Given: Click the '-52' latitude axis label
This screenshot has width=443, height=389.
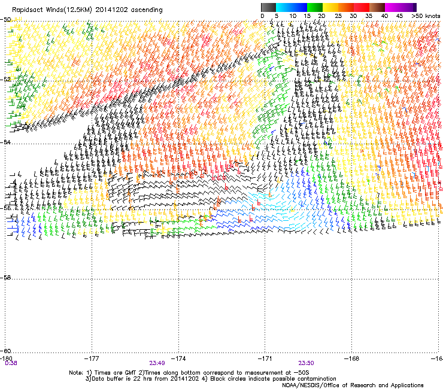Looking at the screenshot, I should pos(5,80).
